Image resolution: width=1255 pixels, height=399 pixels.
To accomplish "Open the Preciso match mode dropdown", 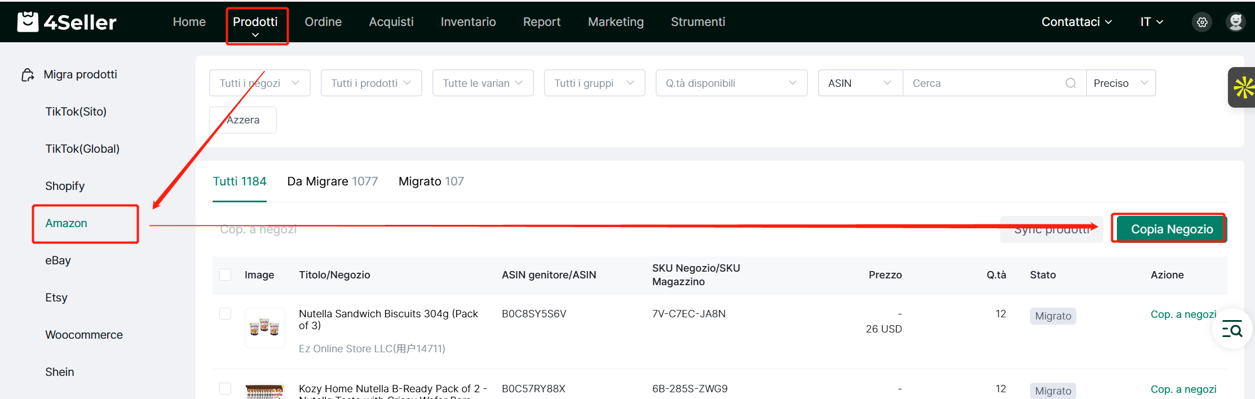I will 1121,83.
